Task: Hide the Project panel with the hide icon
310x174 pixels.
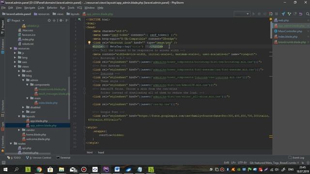Action: coord(67,20)
